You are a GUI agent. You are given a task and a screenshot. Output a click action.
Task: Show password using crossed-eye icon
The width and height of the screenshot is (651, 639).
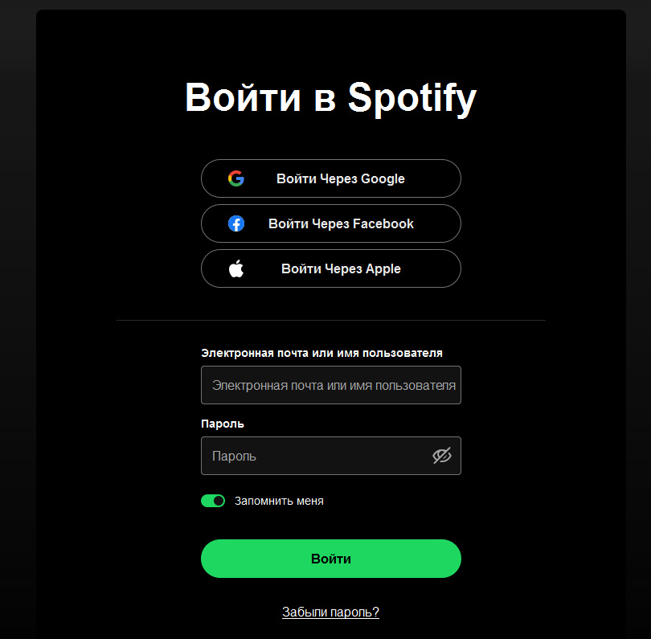point(442,456)
